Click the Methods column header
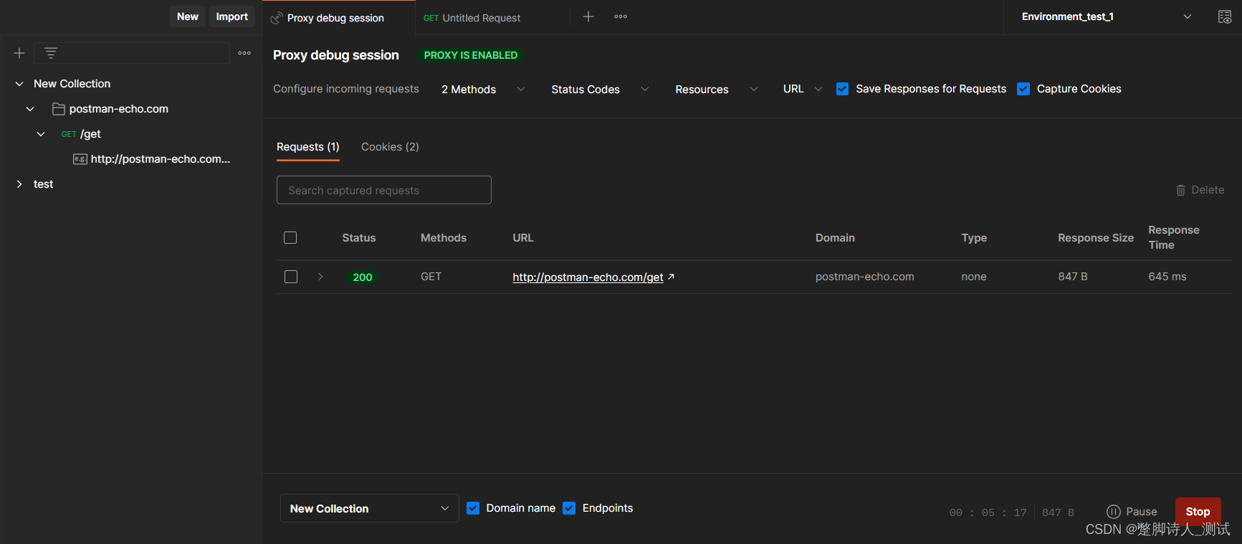 444,238
